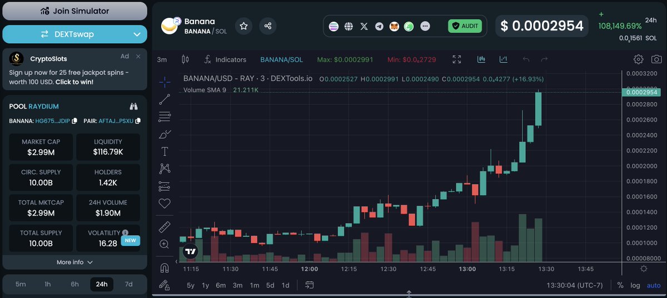Undo the last chart action
Screen dimensions: 667x298
coord(526,59)
